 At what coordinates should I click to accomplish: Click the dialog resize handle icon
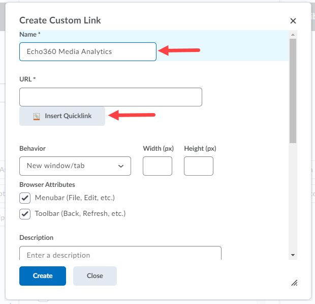[294, 283]
